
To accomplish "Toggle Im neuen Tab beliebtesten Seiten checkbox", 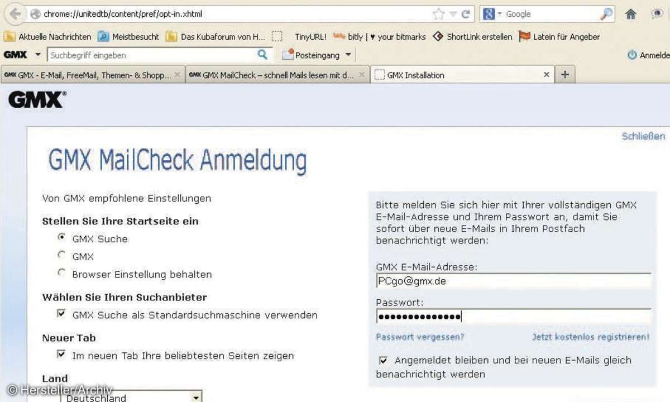I will tap(61, 354).
